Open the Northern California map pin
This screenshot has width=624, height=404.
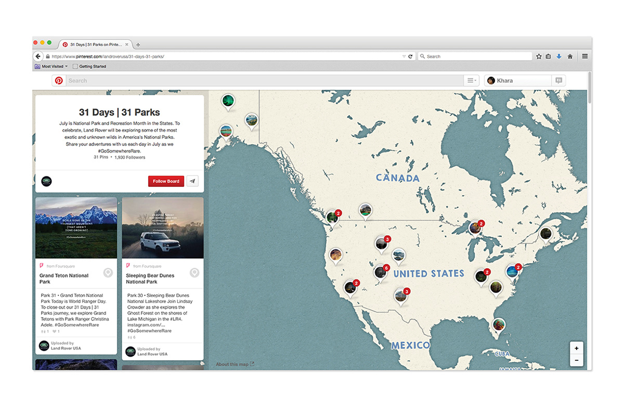(x=336, y=255)
